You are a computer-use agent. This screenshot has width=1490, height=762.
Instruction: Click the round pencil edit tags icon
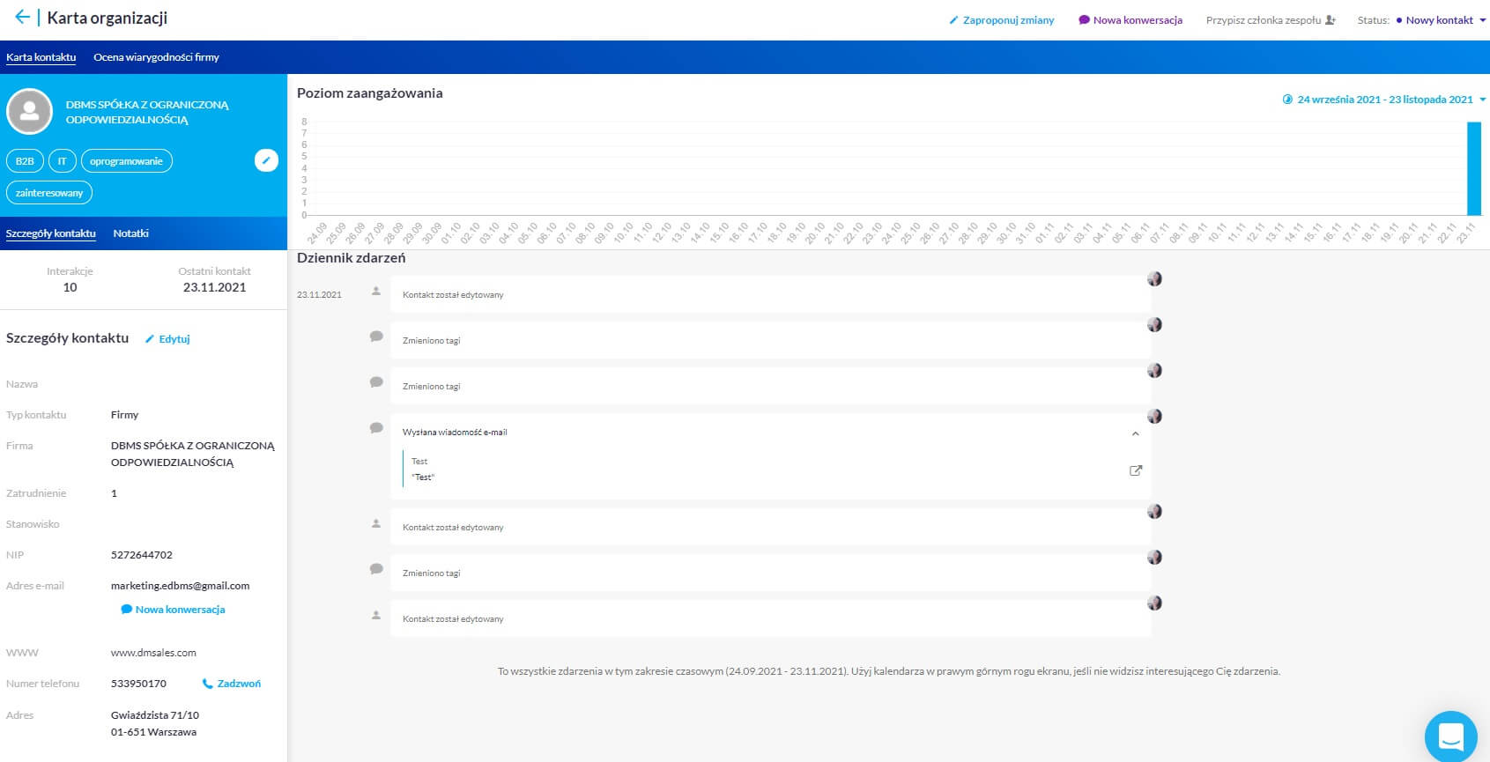266,160
